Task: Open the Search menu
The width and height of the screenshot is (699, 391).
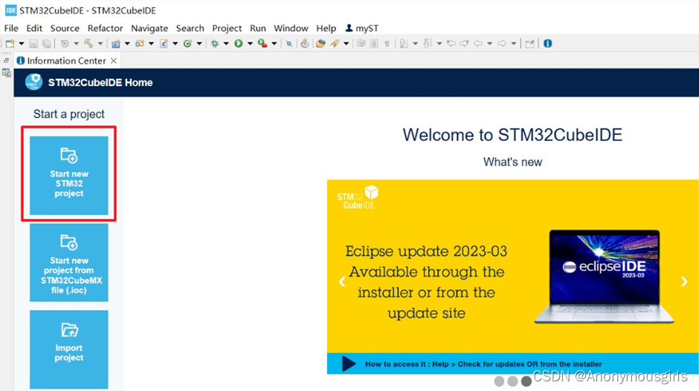Action: click(190, 28)
